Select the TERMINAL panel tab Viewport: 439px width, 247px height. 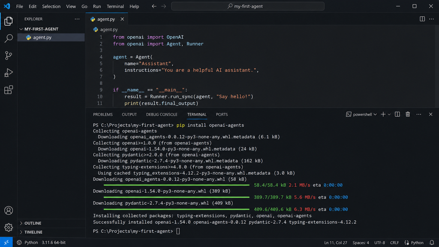[x=197, y=114]
